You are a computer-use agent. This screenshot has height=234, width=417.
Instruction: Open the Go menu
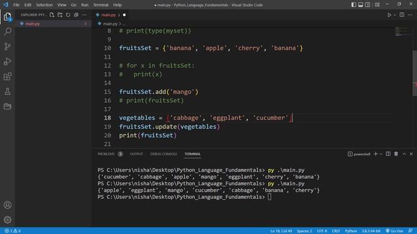(74, 5)
